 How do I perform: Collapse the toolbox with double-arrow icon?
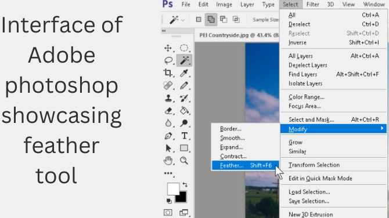164,31
